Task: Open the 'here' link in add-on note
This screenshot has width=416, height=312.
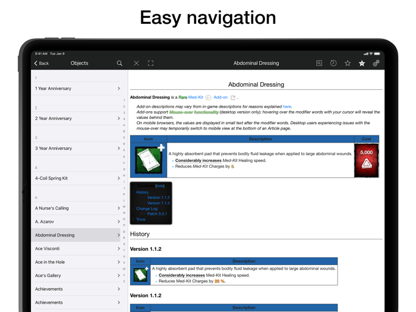Action: [287, 106]
